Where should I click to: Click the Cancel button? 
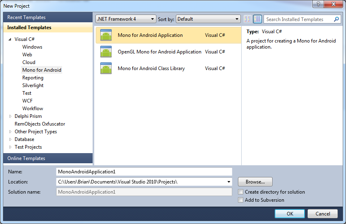coord(322,213)
